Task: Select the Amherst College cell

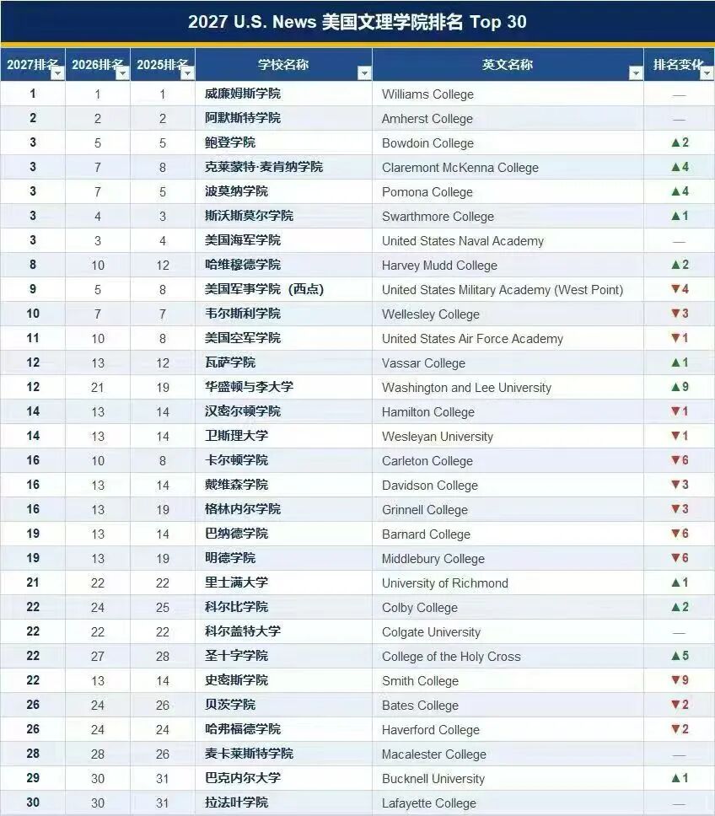Action: pos(508,119)
